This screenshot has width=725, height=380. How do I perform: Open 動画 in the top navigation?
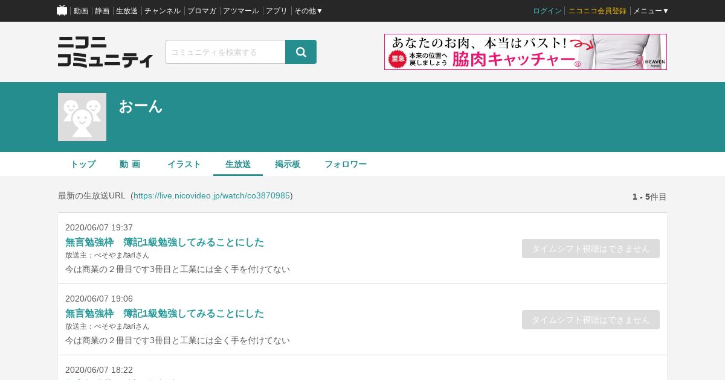tap(81, 11)
